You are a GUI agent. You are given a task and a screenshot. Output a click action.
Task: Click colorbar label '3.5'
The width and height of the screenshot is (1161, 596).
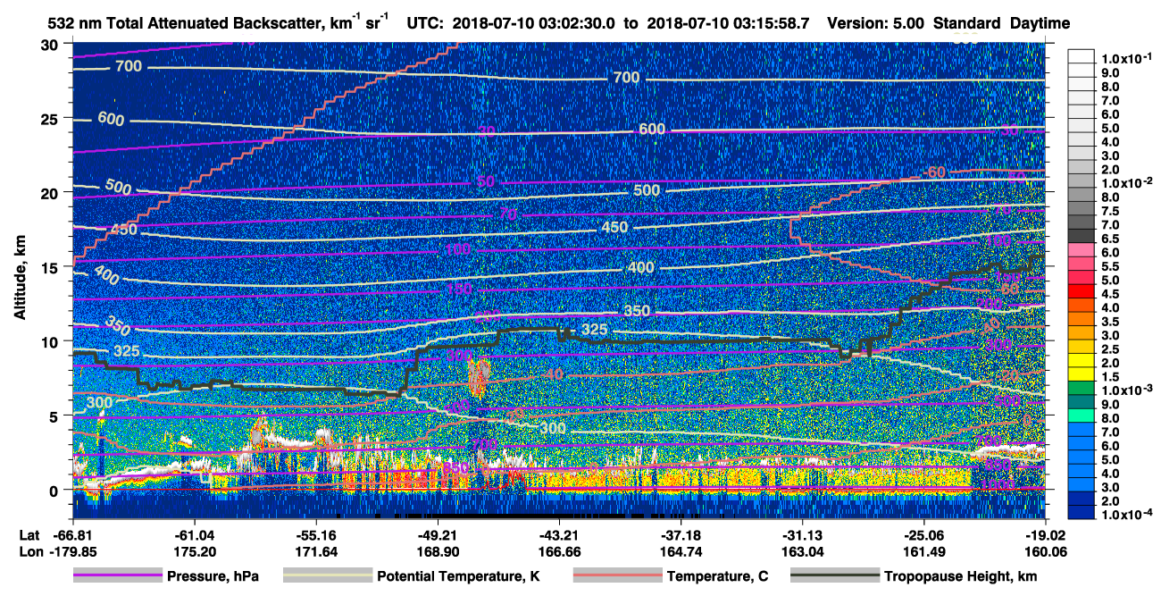(x=1110, y=322)
